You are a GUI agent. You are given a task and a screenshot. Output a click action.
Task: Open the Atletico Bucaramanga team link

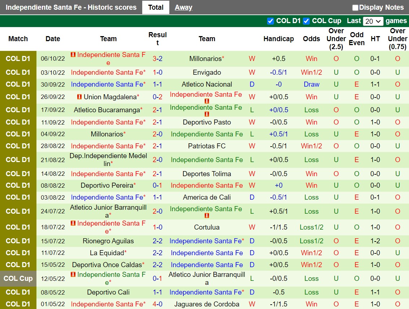pos(107,110)
